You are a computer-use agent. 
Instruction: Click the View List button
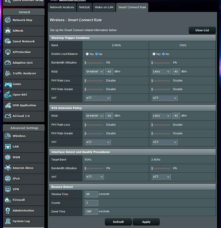(x=202, y=30)
